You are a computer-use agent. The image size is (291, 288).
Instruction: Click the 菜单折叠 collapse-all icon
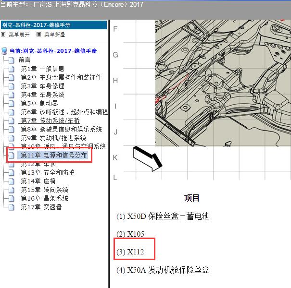point(38,35)
